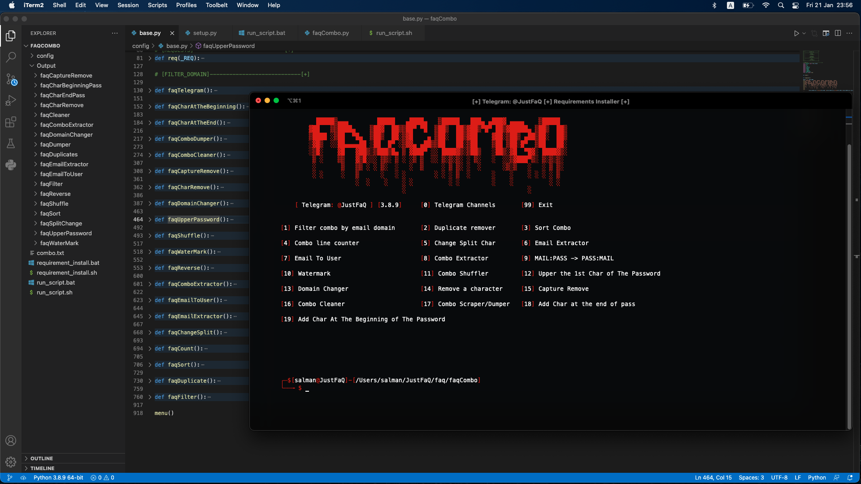Click the setup.py tab
861x484 pixels.
[x=204, y=33]
